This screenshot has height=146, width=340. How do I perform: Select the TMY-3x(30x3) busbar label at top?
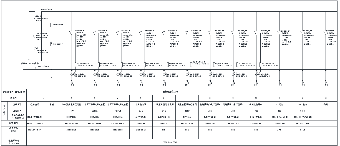point(46,9)
